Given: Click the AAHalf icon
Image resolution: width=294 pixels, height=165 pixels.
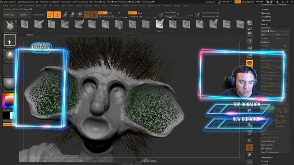Looking at the screenshot, I should pos(249,55).
